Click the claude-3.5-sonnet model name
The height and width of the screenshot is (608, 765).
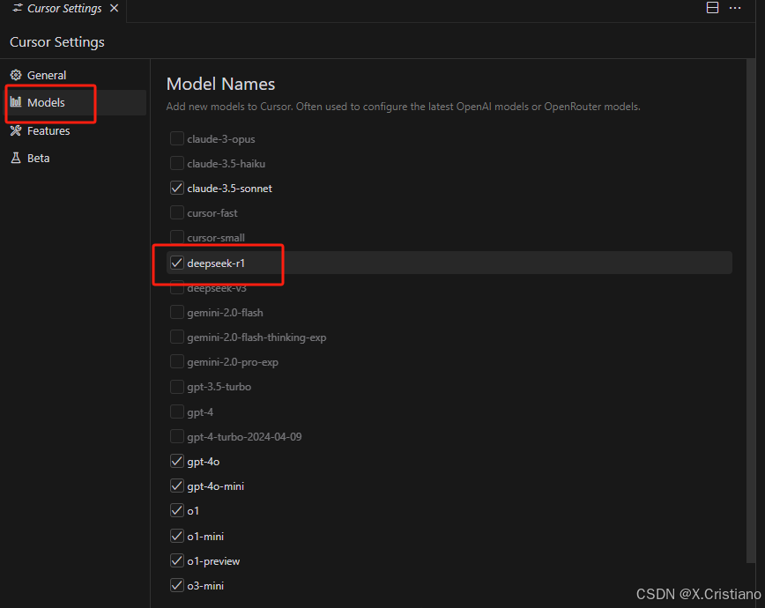click(229, 189)
